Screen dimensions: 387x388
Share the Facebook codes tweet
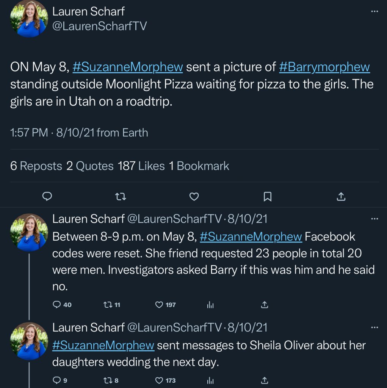coord(265,305)
